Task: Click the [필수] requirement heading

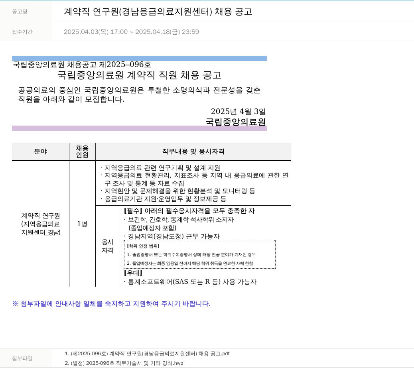Action: click(x=189, y=211)
